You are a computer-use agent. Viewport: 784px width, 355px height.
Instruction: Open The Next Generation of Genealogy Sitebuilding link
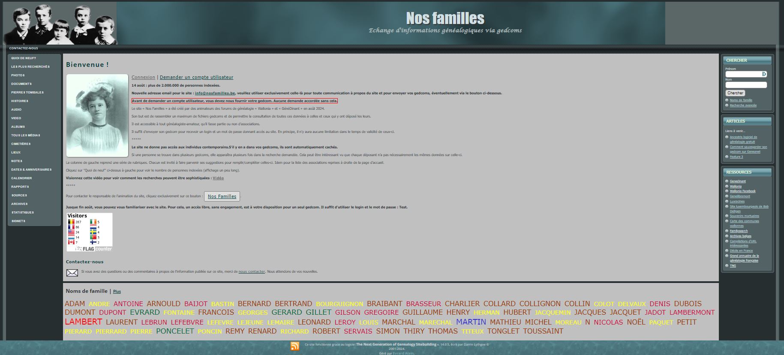tap(396, 344)
